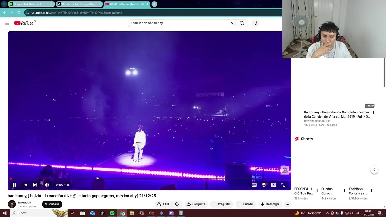
Task: Open Spotify from the taskbar
Action: pos(112,213)
